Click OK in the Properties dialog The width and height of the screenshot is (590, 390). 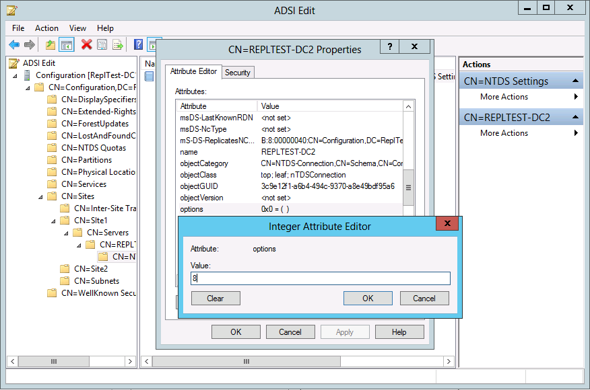click(236, 332)
